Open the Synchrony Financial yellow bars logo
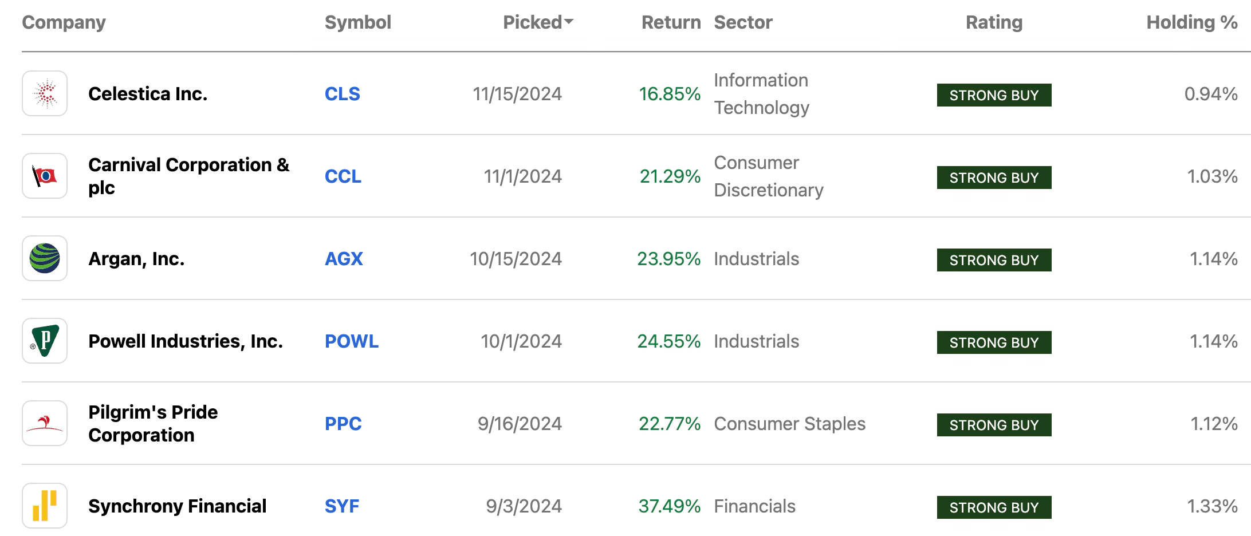Viewport: 1251px width, 536px height. pyautogui.click(x=45, y=506)
